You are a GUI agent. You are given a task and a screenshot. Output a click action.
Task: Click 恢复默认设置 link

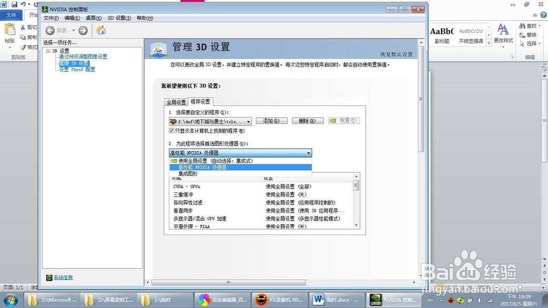pos(396,55)
